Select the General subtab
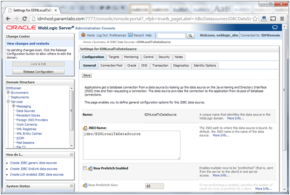This screenshot has height=195, width=290. [89, 66]
